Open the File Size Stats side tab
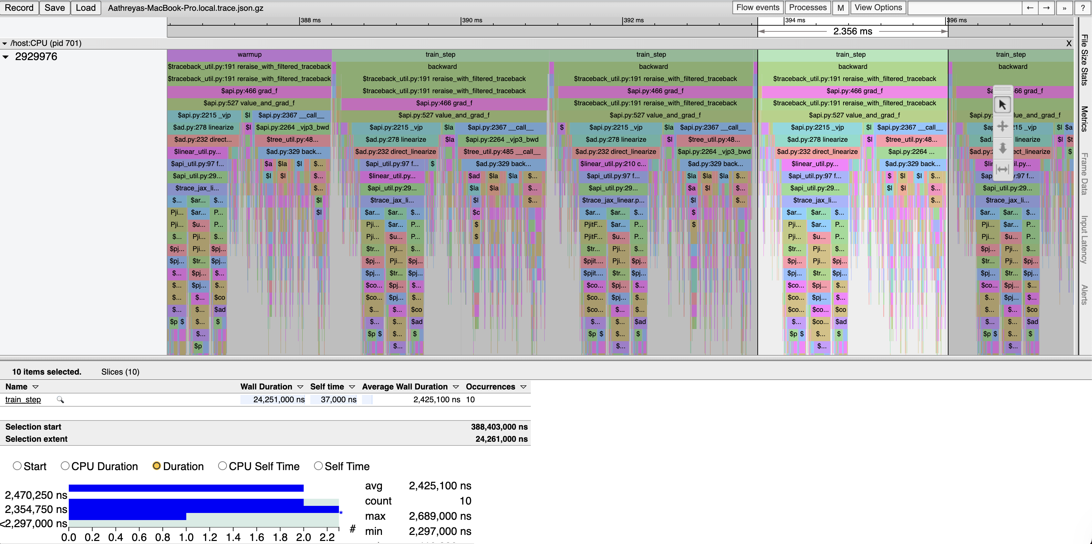The width and height of the screenshot is (1092, 544). point(1084,60)
